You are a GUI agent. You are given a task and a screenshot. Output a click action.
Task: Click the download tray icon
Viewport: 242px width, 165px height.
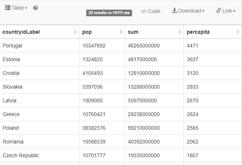174,11
